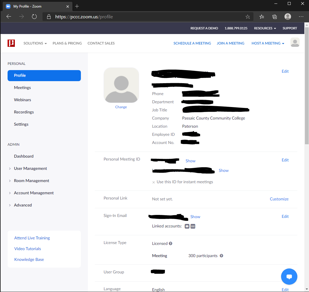The width and height of the screenshot is (309, 292).
Task: Click the Licensed help question mark icon
Action: (171, 243)
